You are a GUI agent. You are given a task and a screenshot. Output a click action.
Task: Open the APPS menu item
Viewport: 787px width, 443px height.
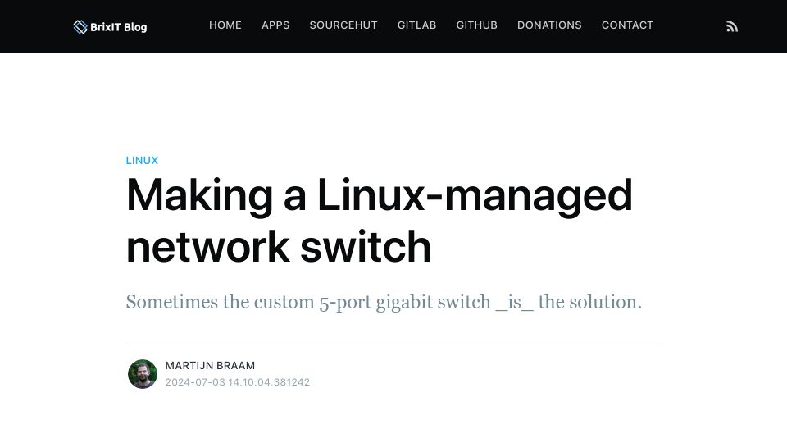275,25
